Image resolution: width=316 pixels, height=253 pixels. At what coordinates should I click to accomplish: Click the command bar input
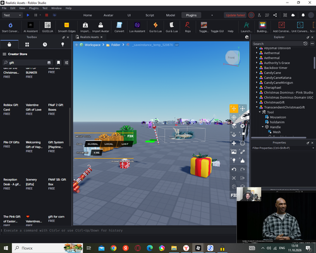119,230
